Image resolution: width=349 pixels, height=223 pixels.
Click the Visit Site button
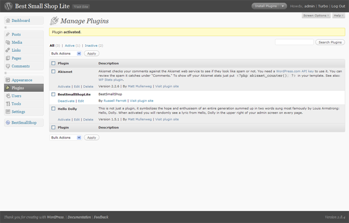pos(81,7)
